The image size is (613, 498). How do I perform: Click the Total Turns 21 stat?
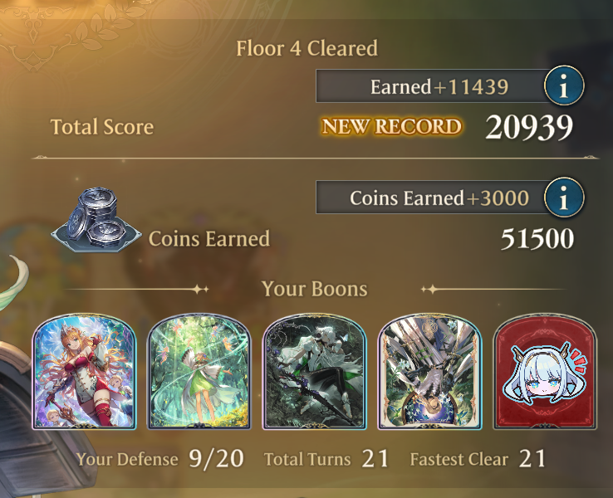[326, 458]
